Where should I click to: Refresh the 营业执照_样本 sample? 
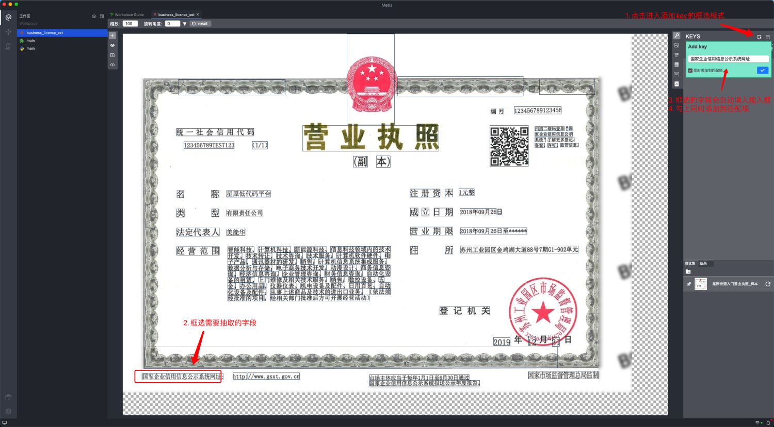coord(768,284)
